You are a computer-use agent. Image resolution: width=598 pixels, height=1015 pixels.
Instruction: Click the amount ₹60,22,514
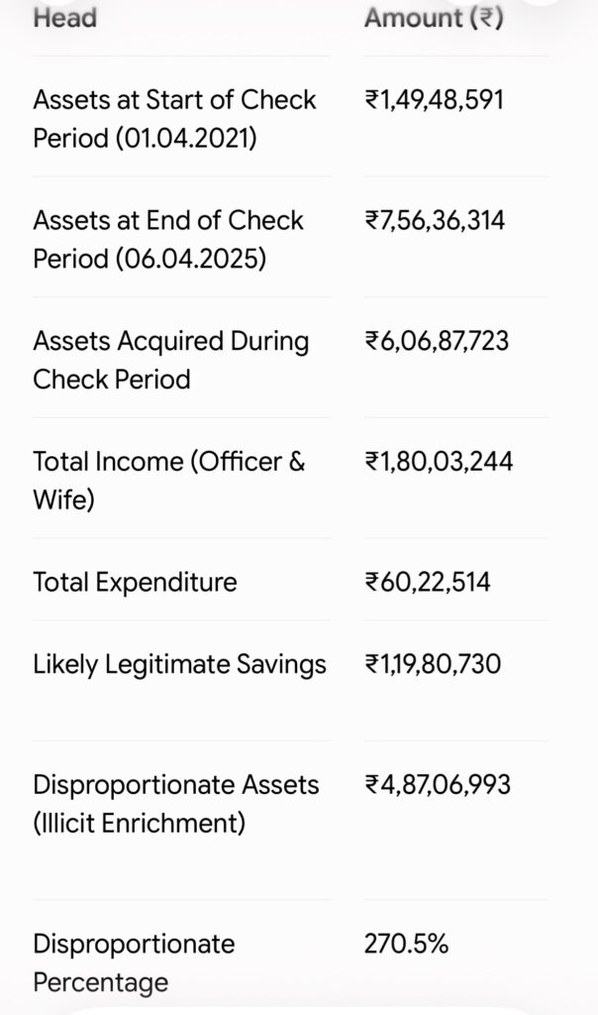[428, 582]
